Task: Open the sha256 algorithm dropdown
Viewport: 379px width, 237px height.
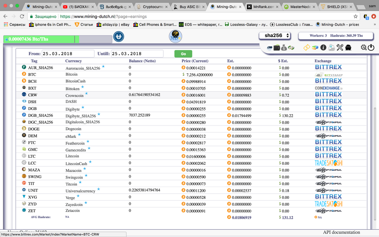Action: tap(275, 36)
